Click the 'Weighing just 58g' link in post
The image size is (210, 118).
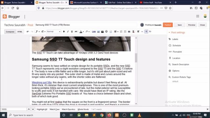pyautogui.click(x=42, y=83)
